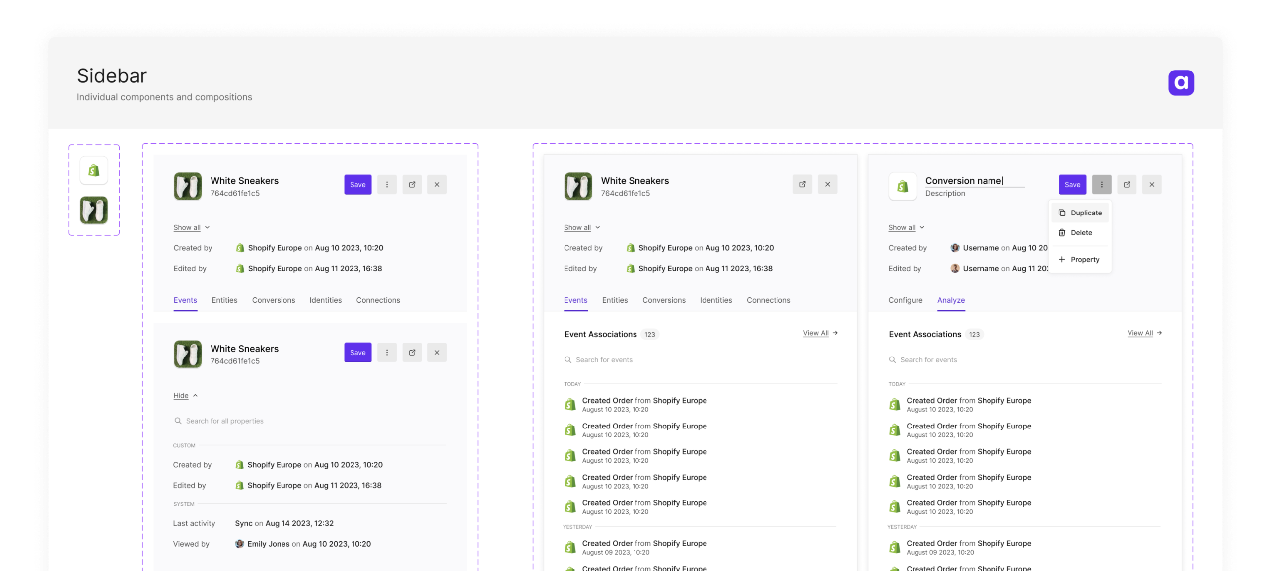Click the Search for all properties field
Screen dimensions: 1271x571
224,421
